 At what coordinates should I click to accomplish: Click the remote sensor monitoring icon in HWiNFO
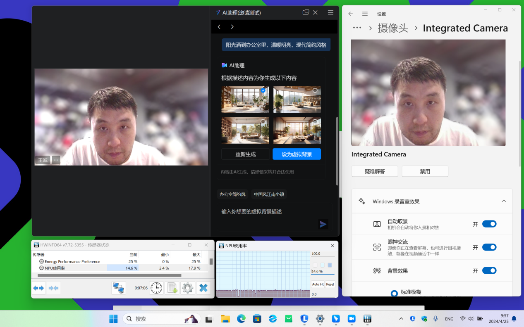point(119,288)
